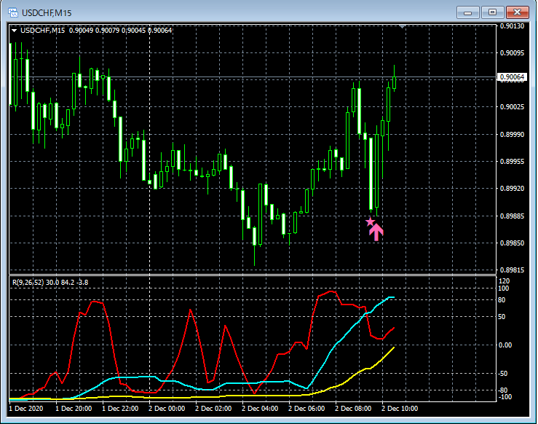Minimize the USDCHF,M15 chart window
This screenshot has height=424, width=538.
click(467, 12)
